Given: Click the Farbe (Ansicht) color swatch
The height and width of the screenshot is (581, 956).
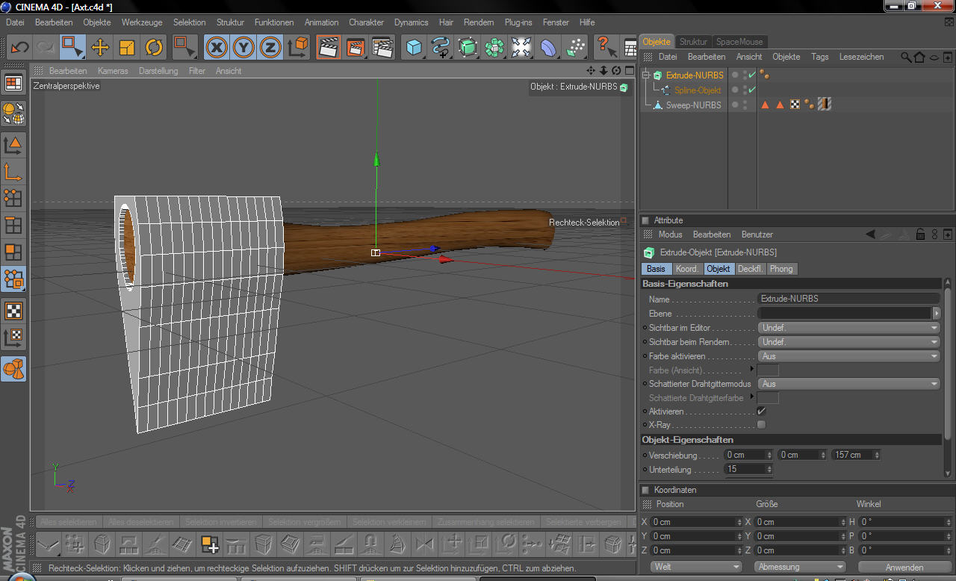Looking at the screenshot, I should coord(768,370).
